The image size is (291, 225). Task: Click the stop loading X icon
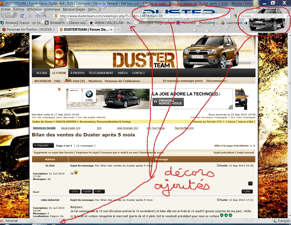tap(30, 16)
